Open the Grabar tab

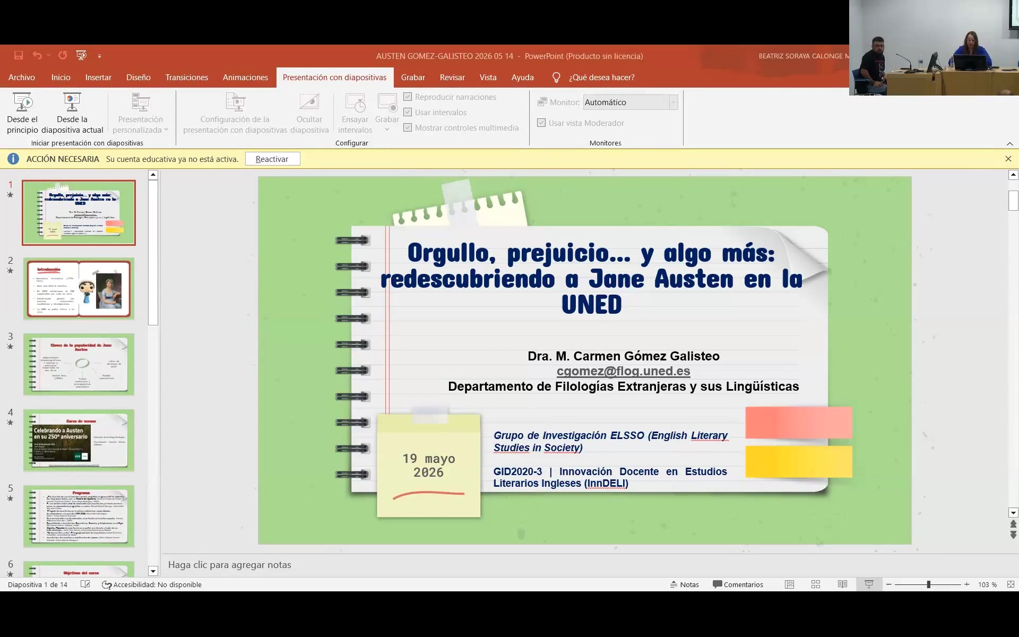pyautogui.click(x=413, y=78)
